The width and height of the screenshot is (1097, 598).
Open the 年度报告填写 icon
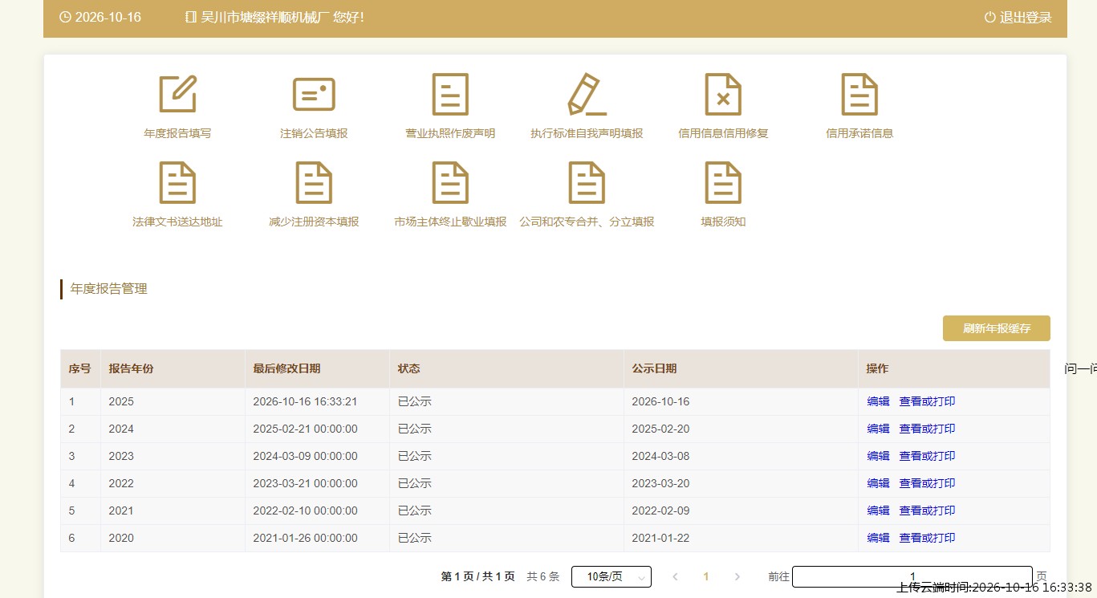pos(177,94)
